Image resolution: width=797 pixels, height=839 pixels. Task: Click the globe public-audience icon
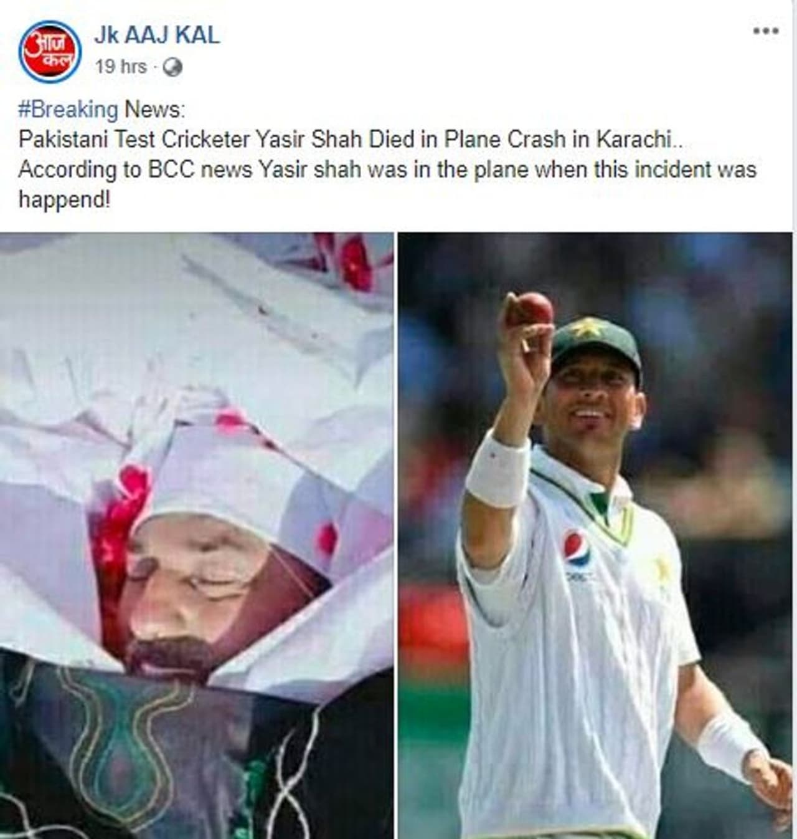(172, 67)
